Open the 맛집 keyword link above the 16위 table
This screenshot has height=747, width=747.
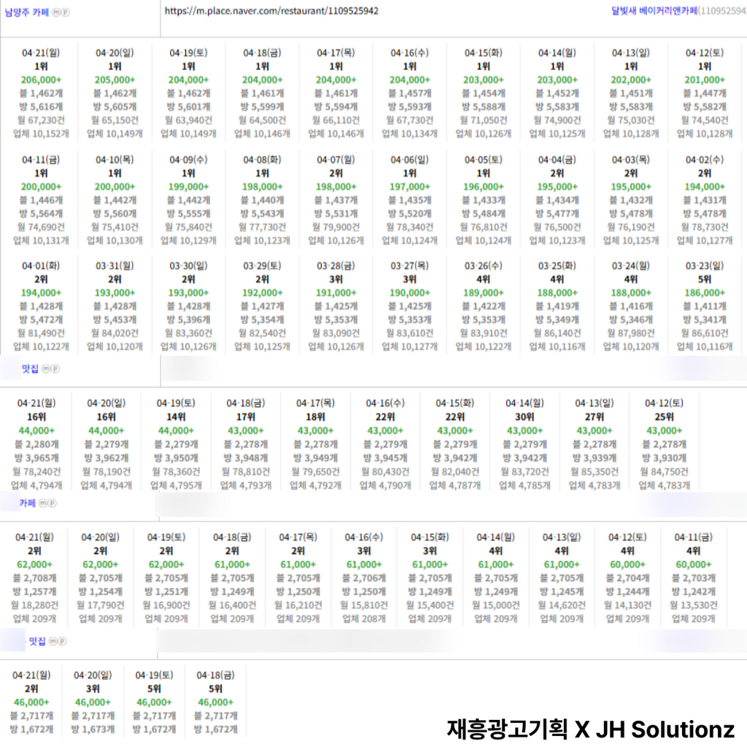30,368
